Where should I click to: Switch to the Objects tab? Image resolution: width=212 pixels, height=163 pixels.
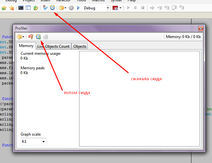pyautogui.click(x=80, y=46)
